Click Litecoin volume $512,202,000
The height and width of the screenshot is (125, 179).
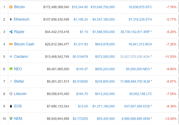click(x=105, y=94)
